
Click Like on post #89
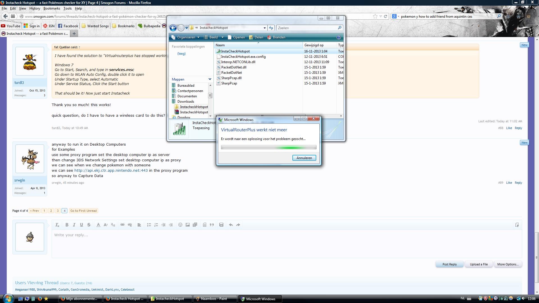509,183
